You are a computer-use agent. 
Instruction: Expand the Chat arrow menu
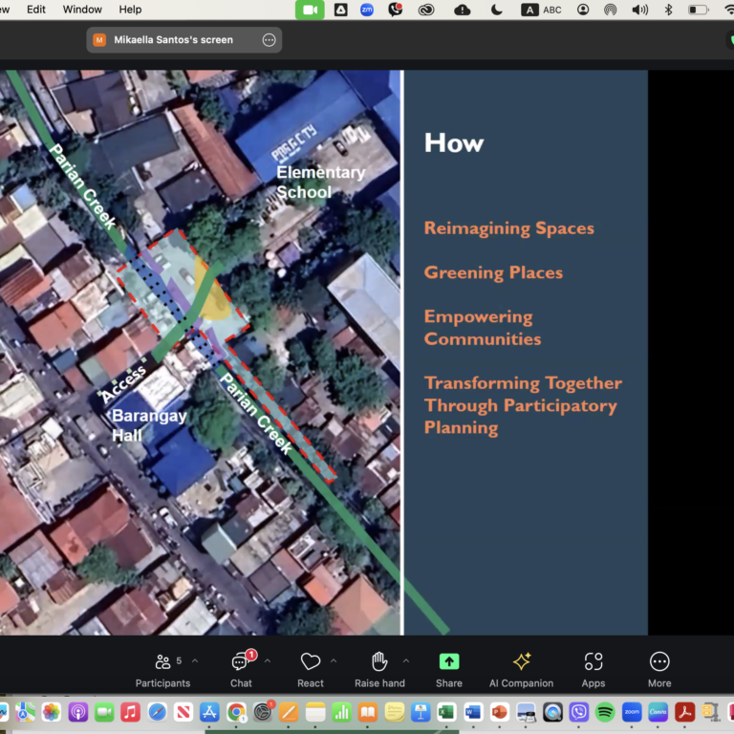tap(268, 661)
